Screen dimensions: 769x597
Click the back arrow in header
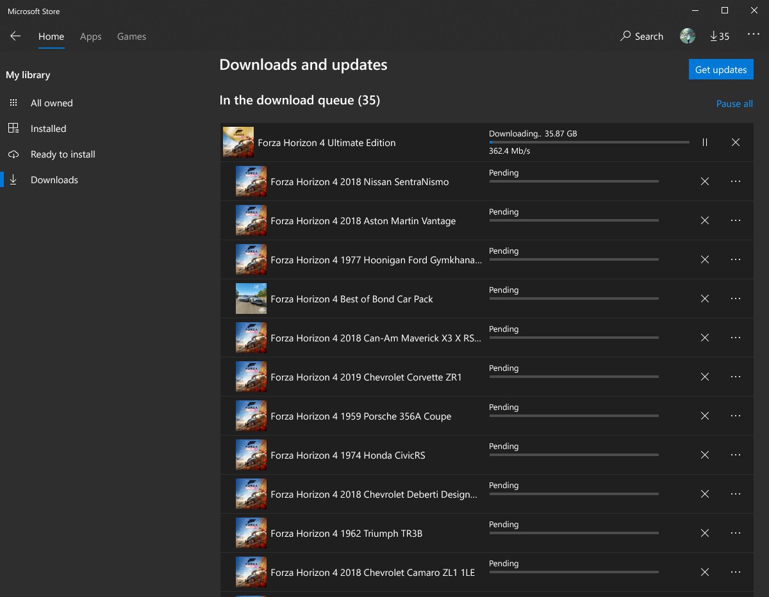[x=15, y=37]
